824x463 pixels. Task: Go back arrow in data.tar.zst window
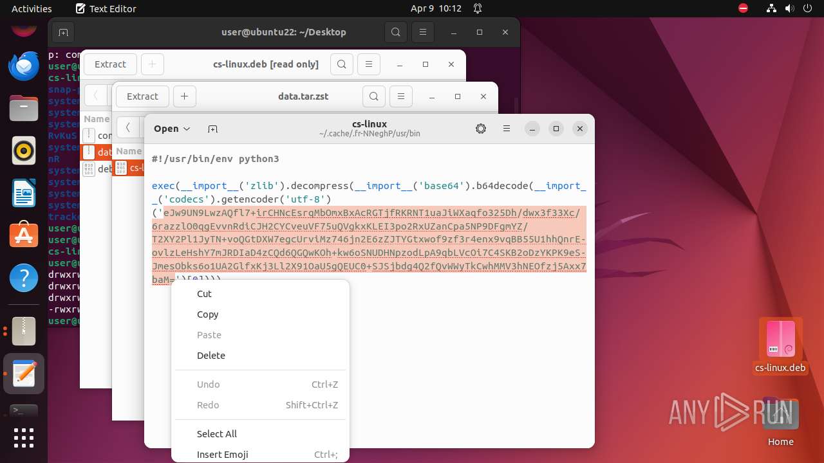click(x=128, y=127)
